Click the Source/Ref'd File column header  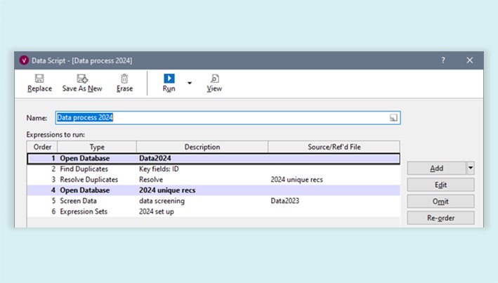(334, 147)
